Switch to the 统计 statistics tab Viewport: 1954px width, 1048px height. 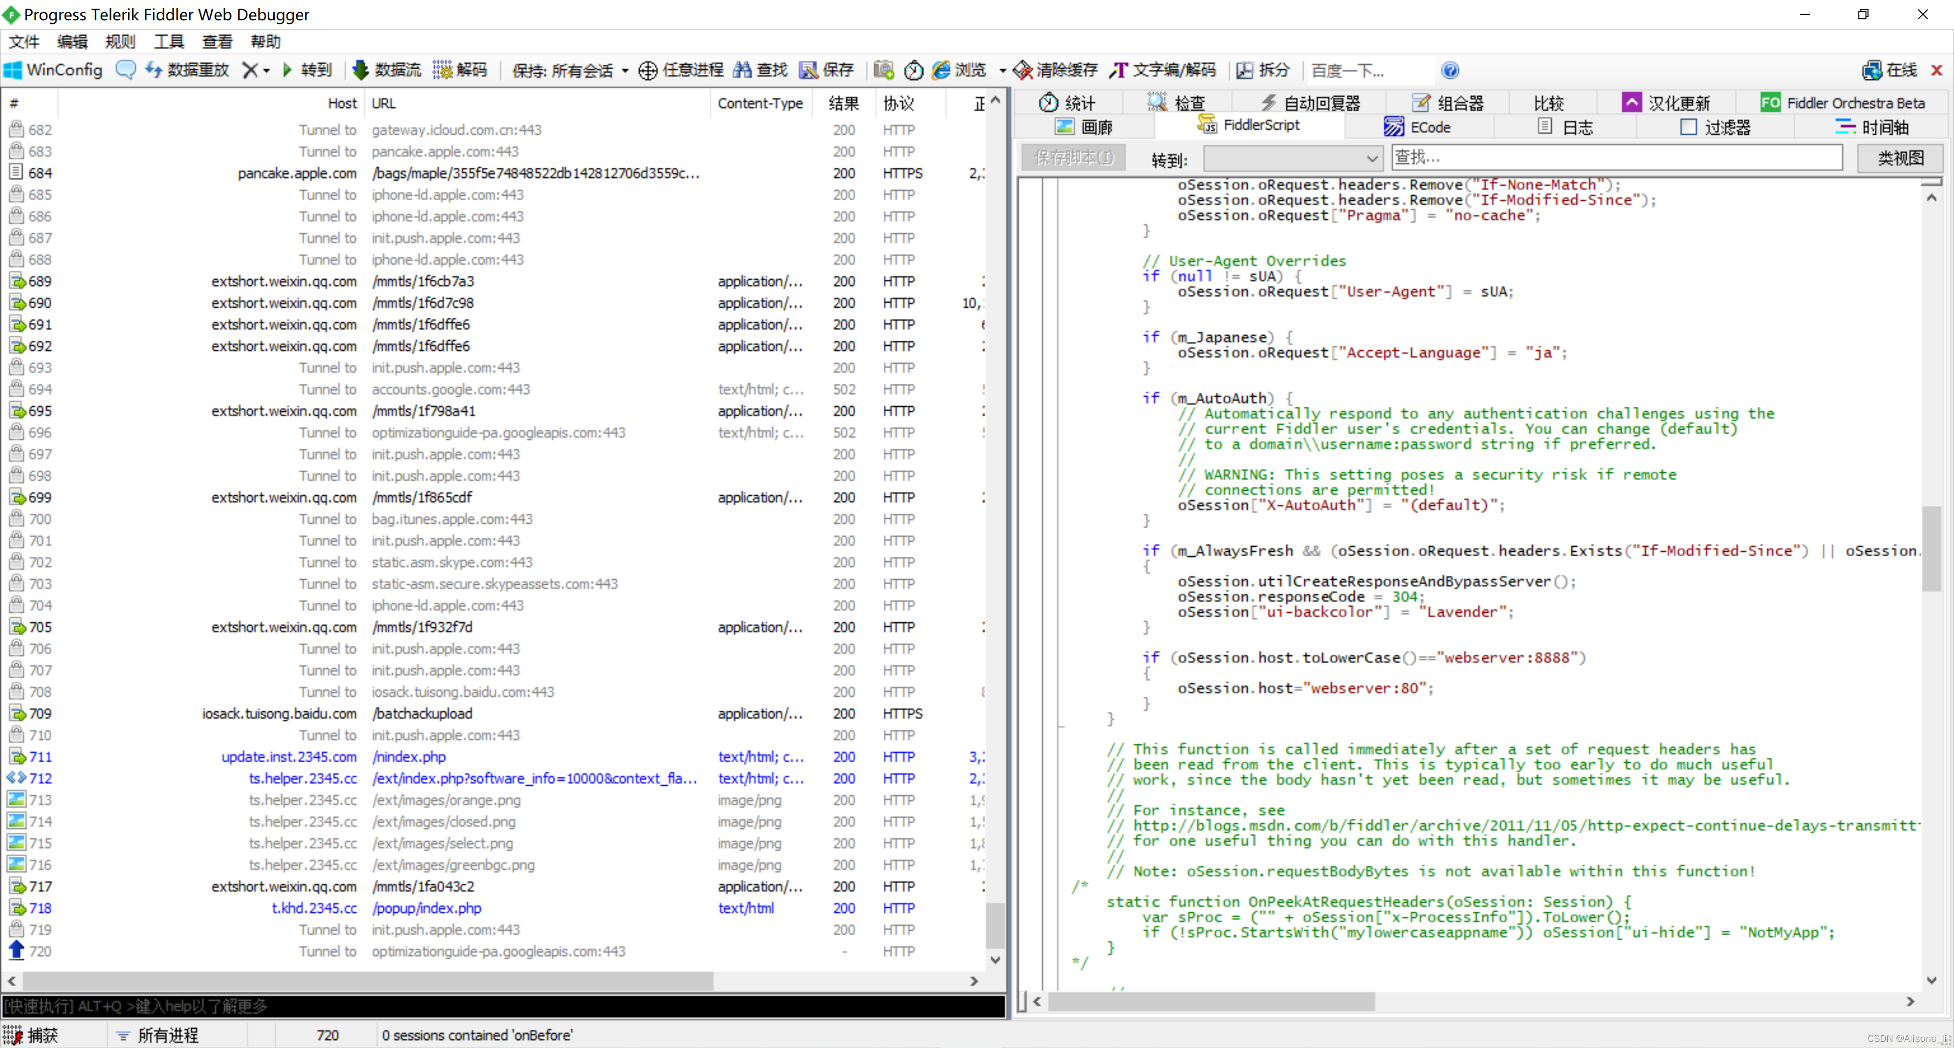[x=1067, y=102]
